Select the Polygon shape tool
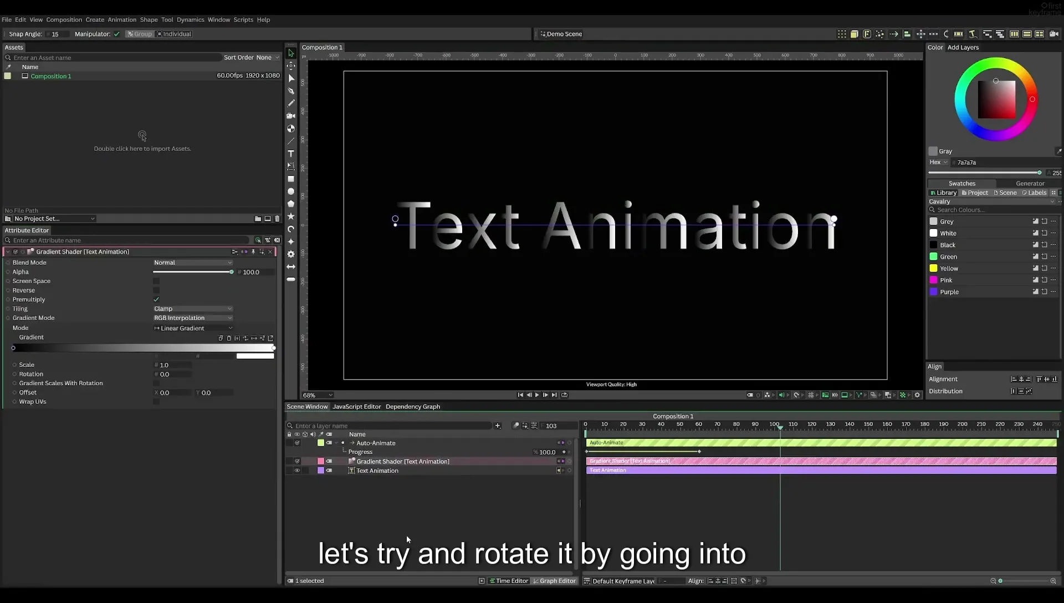Image resolution: width=1064 pixels, height=603 pixels. [291, 204]
